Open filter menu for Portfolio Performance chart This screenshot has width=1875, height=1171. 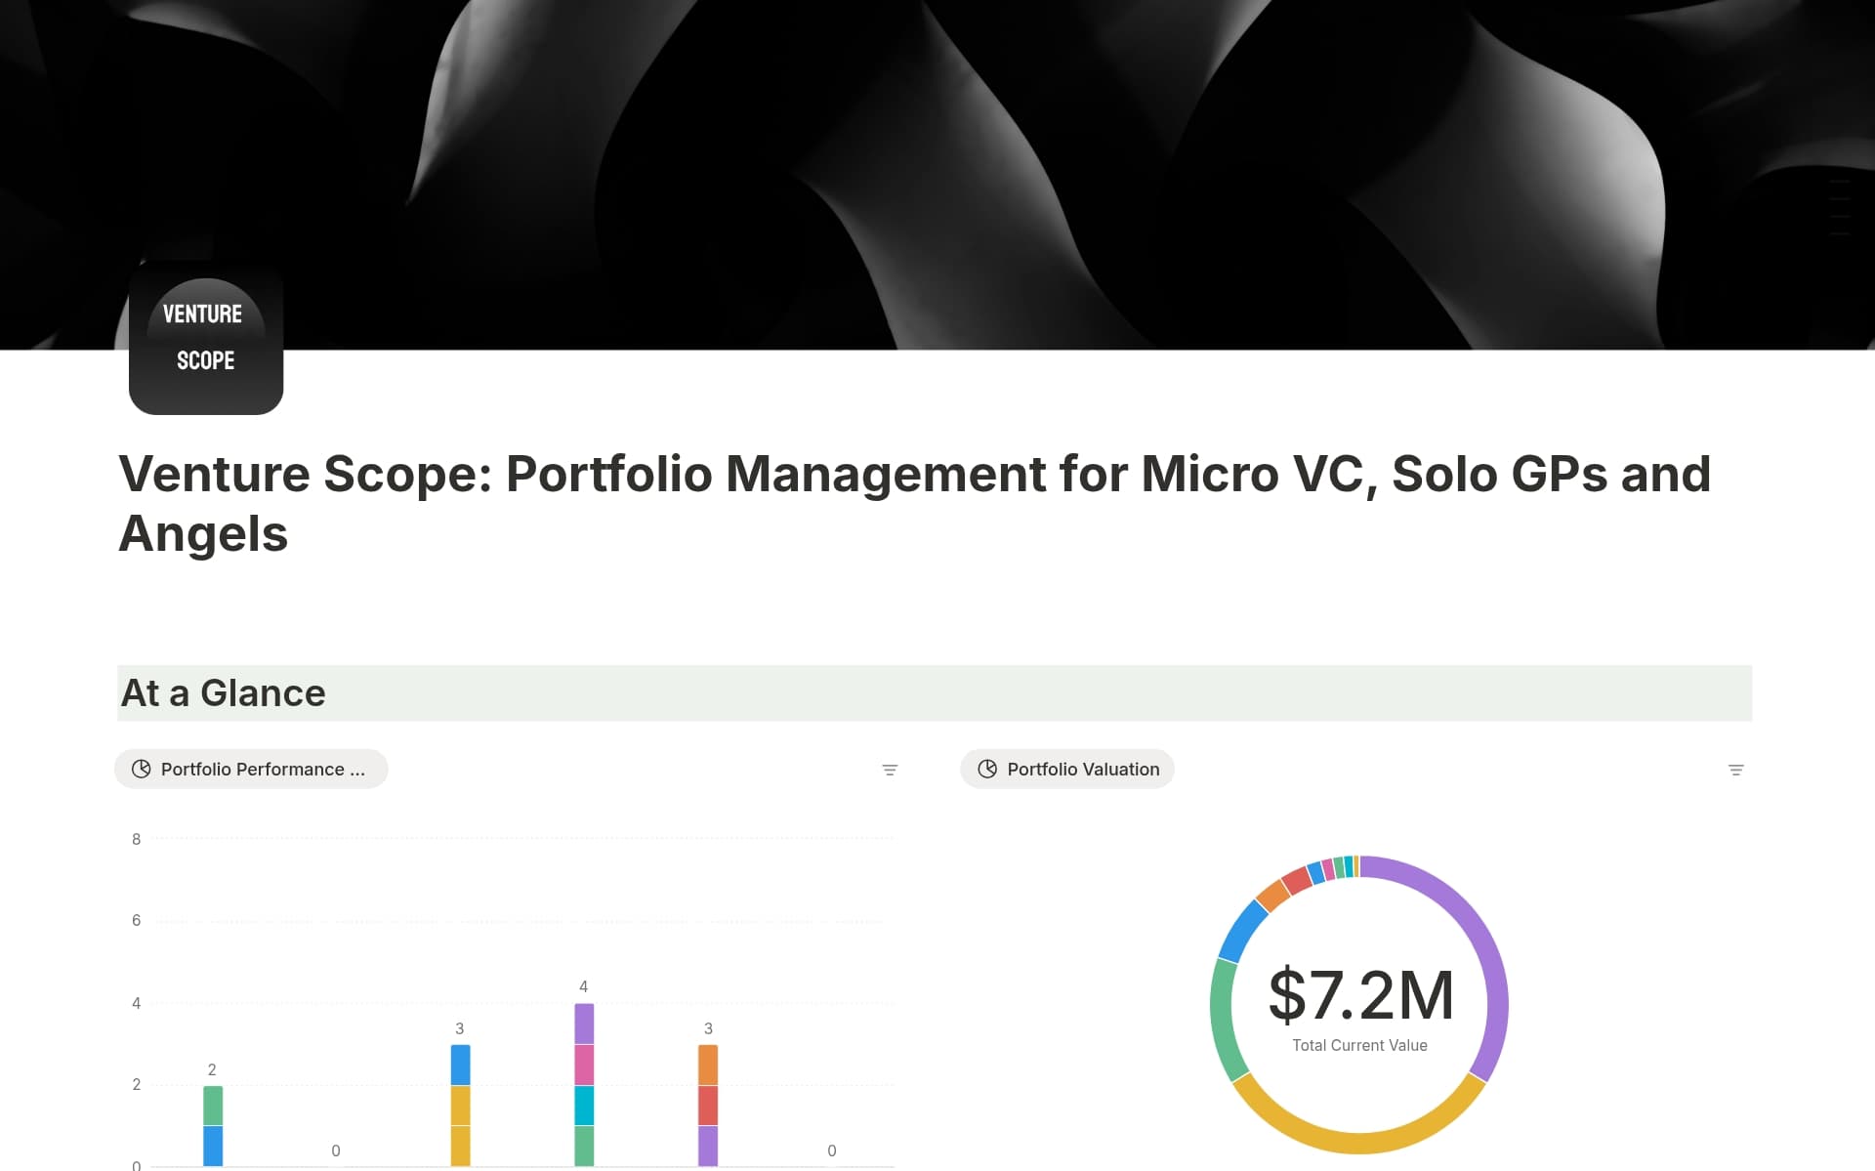click(890, 771)
